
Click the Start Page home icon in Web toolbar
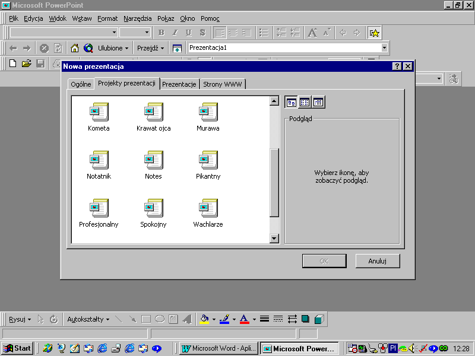75,48
